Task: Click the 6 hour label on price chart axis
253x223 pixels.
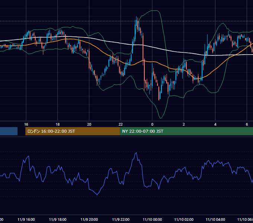Action: tap(247, 125)
